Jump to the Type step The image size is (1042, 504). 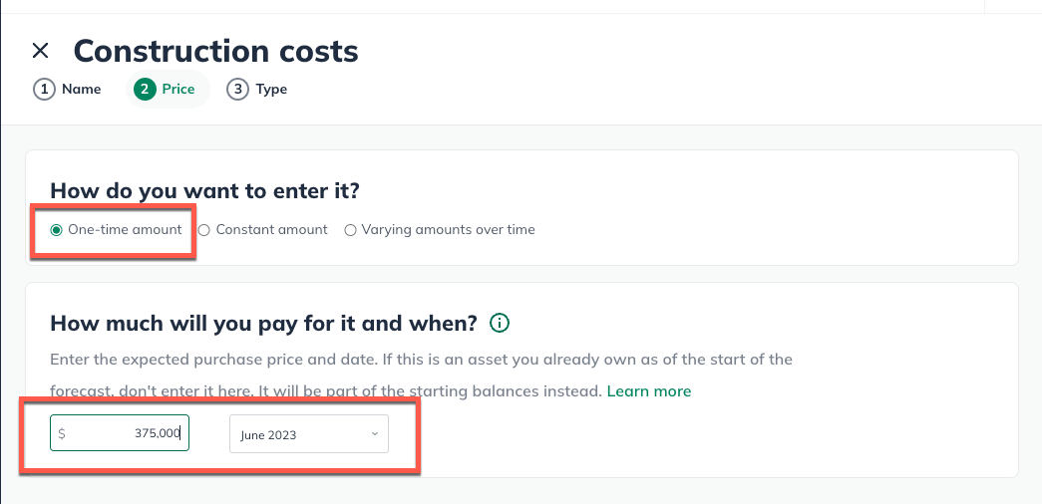pos(271,89)
